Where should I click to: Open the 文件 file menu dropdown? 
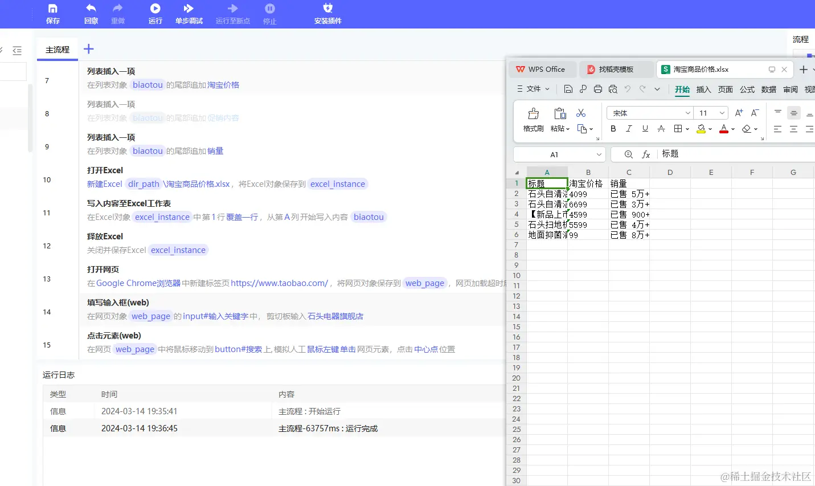click(x=533, y=89)
